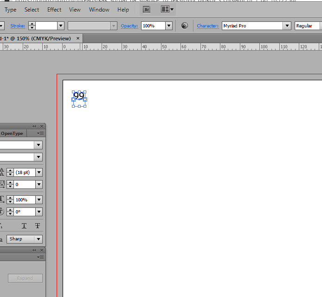Click the character rotation stepper beside 0°
Image resolution: width=322 pixels, height=297 pixels.
(x=10, y=212)
